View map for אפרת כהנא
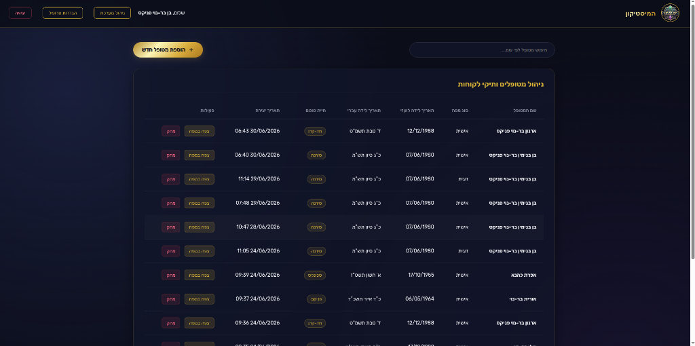This screenshot has height=346, width=695. coord(199,275)
